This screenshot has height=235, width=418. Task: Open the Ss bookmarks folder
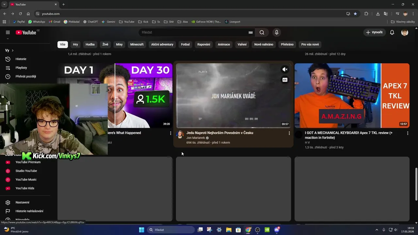[x=156, y=22]
